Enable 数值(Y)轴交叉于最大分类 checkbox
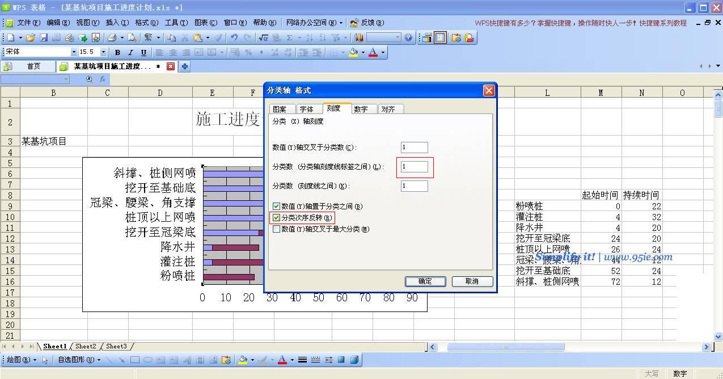Viewport: 723px width, 379px height. tap(277, 229)
